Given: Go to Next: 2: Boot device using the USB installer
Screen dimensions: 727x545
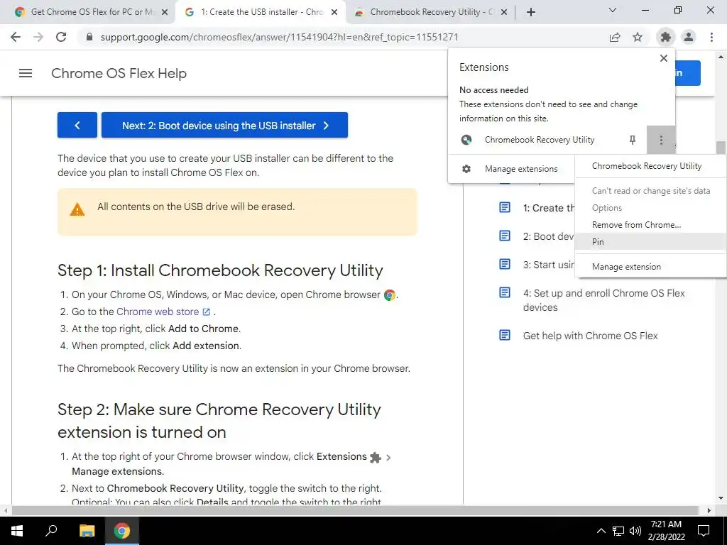Looking at the screenshot, I should (224, 125).
